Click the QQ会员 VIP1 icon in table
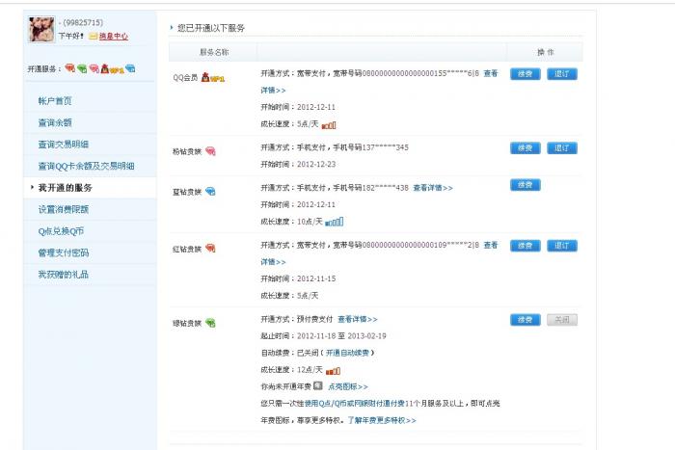Viewport: 675px width, 450px height. pyautogui.click(x=213, y=78)
